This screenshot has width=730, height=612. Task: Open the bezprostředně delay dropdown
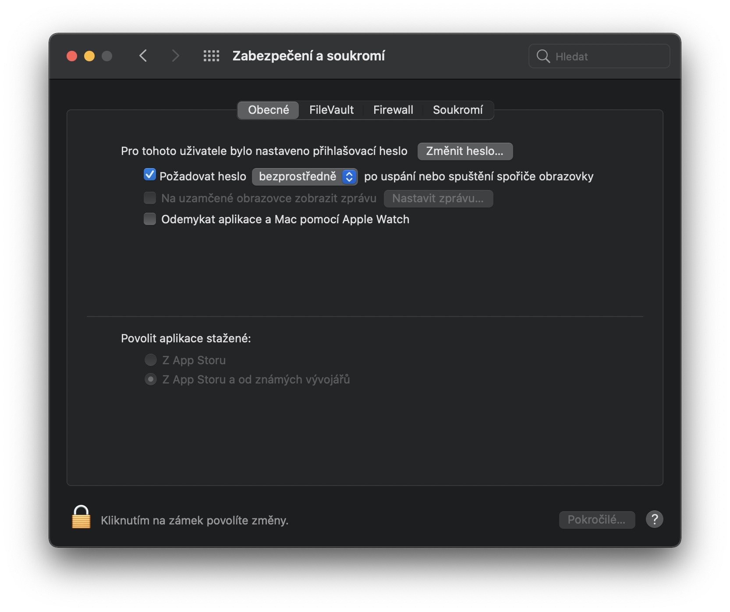coord(305,176)
